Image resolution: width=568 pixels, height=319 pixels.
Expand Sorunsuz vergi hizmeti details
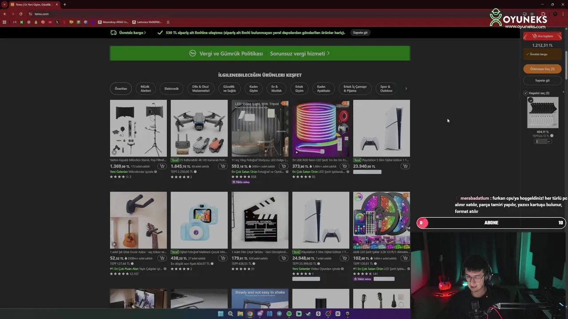click(300, 54)
